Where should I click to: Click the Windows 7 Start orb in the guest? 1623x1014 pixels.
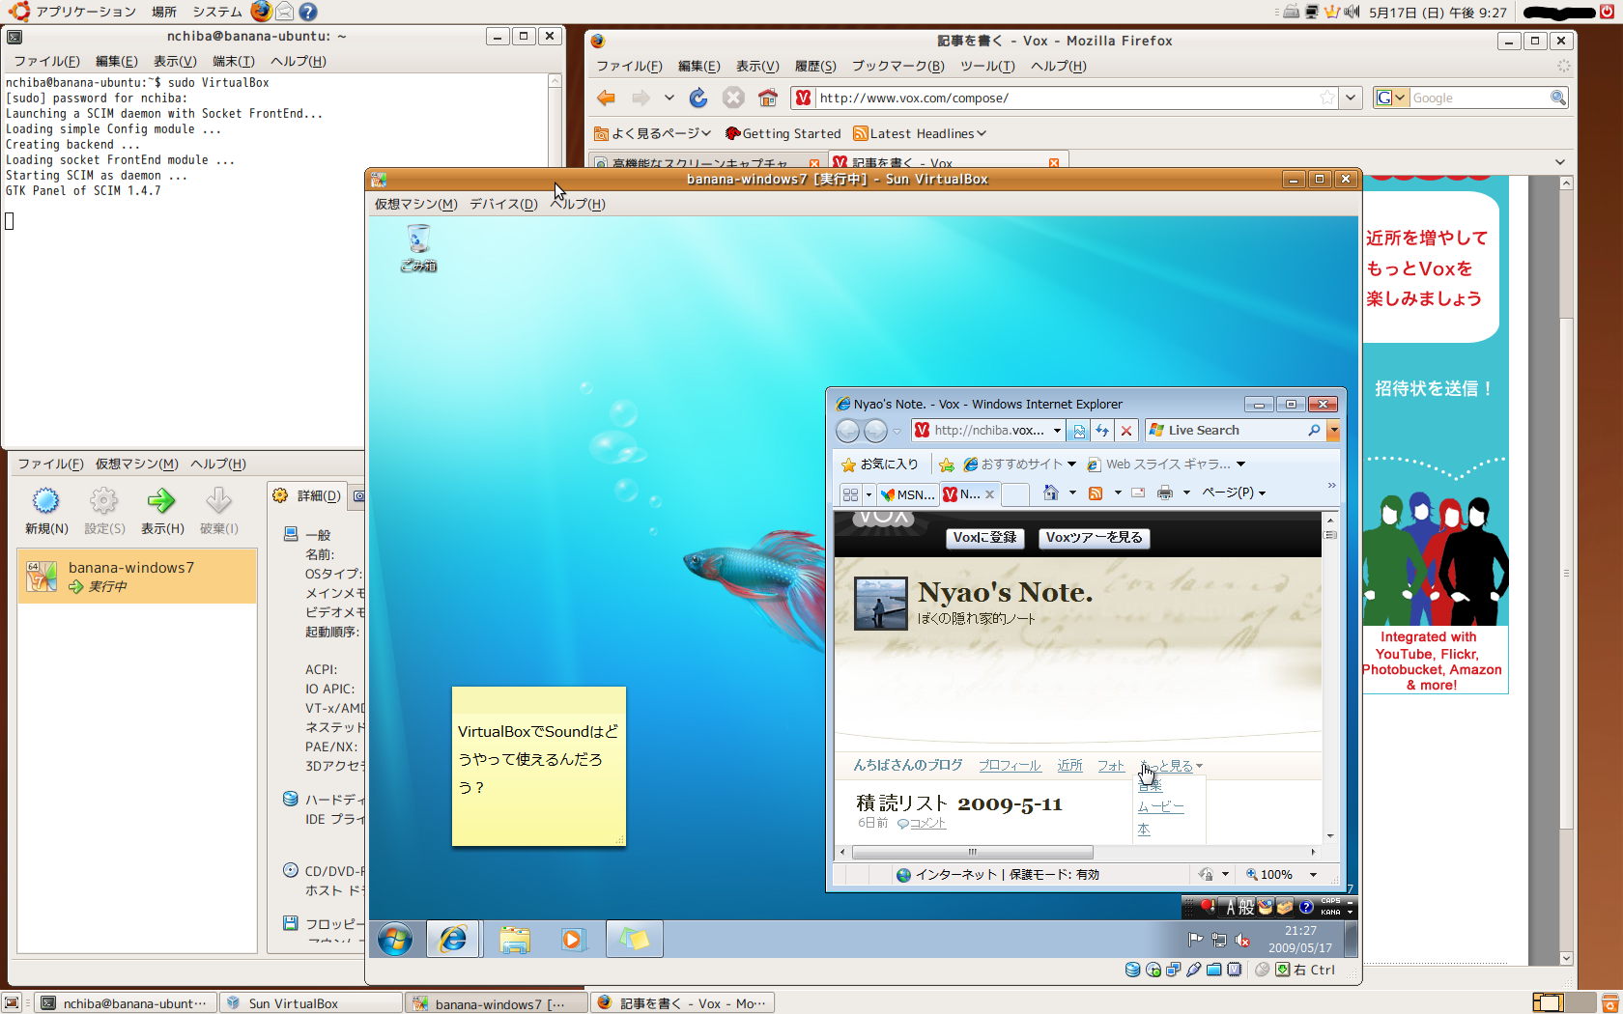(x=395, y=939)
